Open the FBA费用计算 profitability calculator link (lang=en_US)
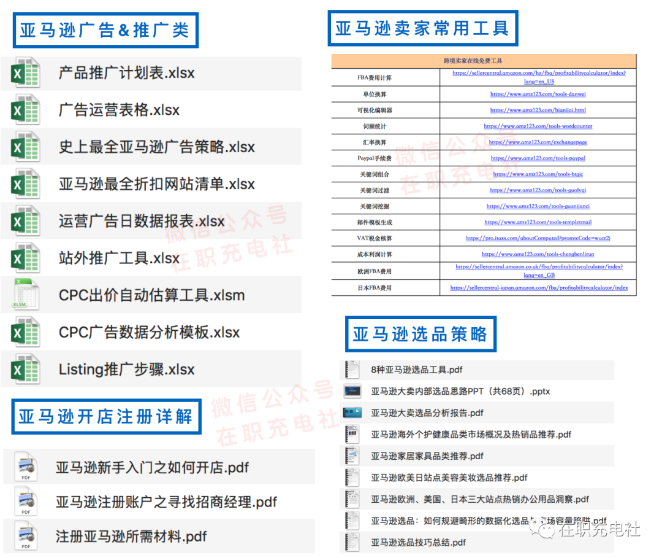 pos(539,77)
